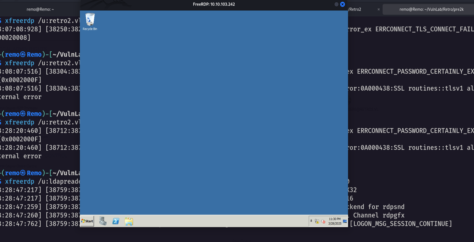The width and height of the screenshot is (474, 242).
Task: Open Windows Explorer from the taskbar
Action: 129,222
